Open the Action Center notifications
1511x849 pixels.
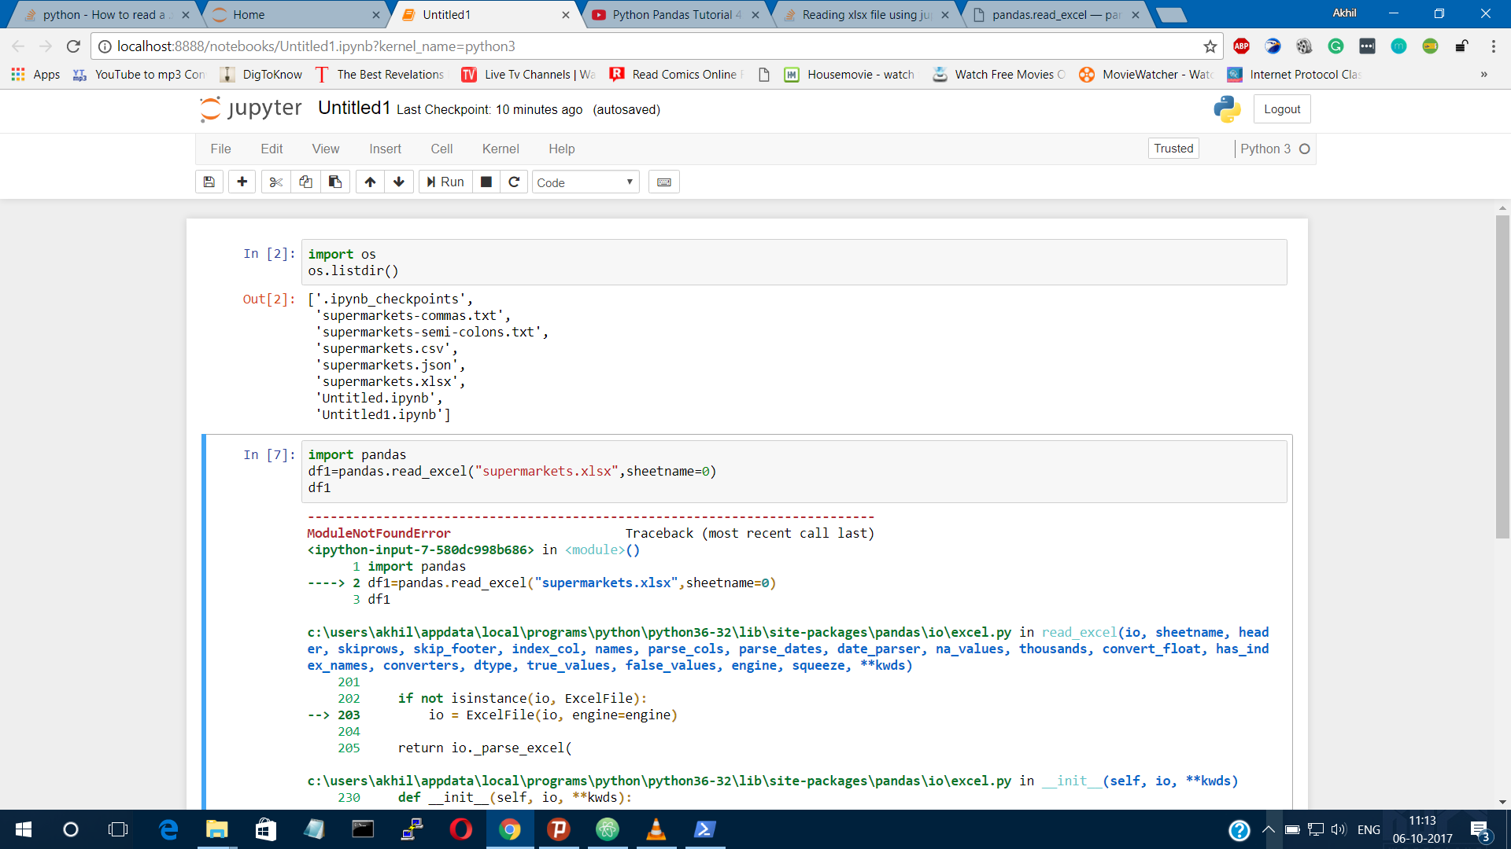click(1480, 831)
